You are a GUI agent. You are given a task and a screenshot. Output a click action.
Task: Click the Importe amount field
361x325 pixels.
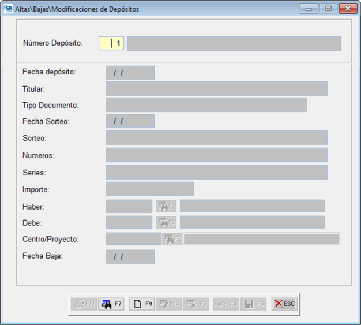pyautogui.click(x=149, y=189)
